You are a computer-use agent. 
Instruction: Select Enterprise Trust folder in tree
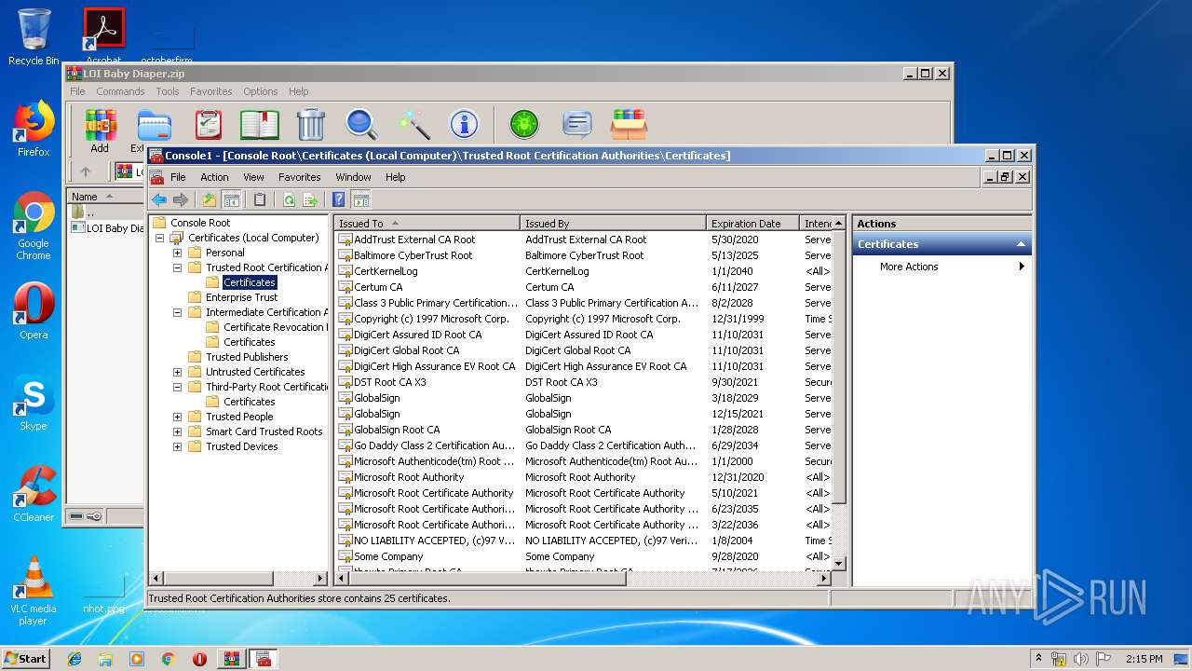tap(241, 297)
